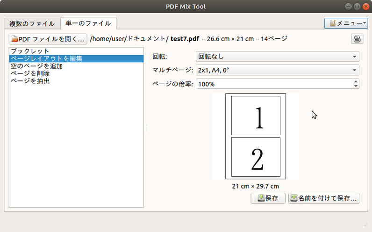The width and height of the screenshot is (372, 232).
Task: Click the 保存 save button
Action: (268, 198)
